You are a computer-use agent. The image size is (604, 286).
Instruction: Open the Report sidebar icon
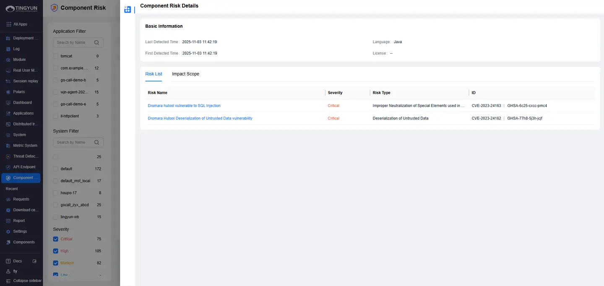click(x=8, y=221)
